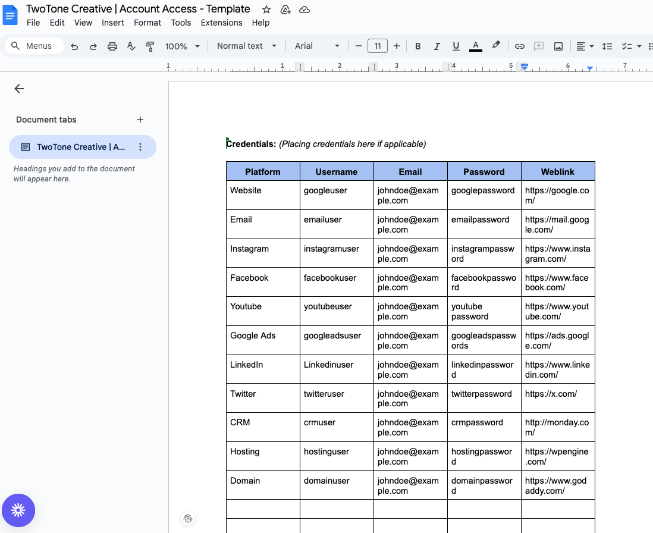This screenshot has height=533, width=653.
Task: Click the fingerprint icon near page bottom
Action: pos(188,519)
